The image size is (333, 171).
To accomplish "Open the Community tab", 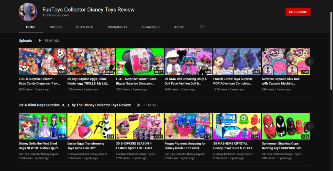I will click(x=118, y=27).
